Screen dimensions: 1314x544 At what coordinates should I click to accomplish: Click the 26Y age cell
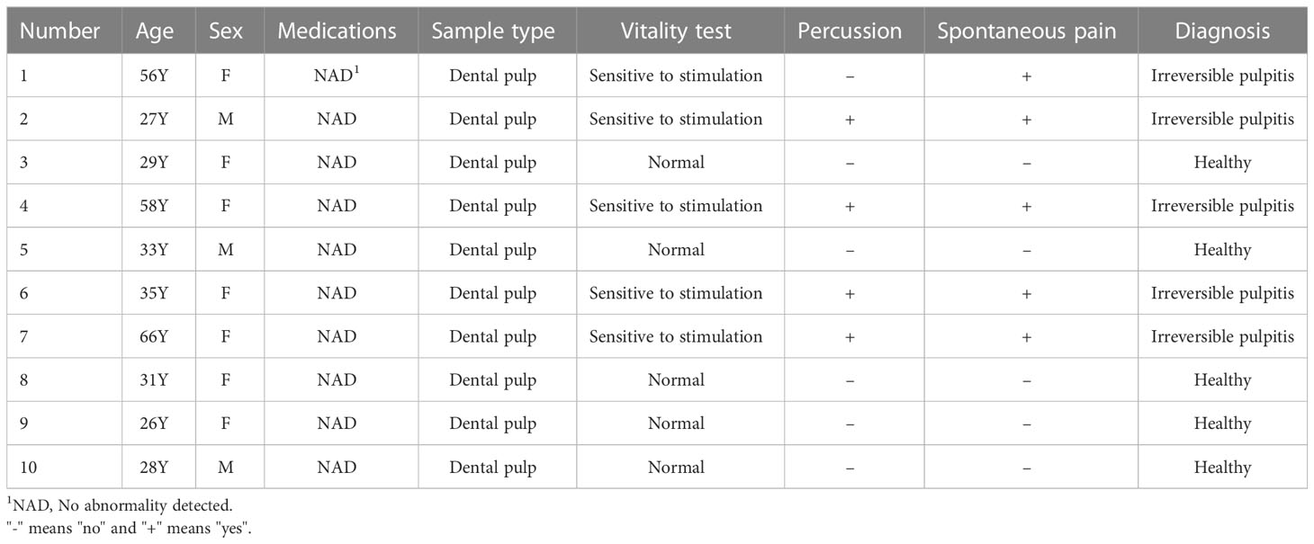pos(156,424)
